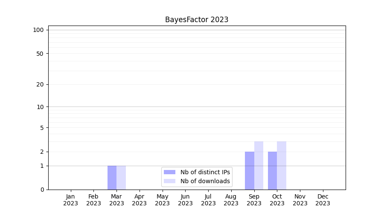This screenshot has height=213, width=384.
Task: Click the 'Nb of distinct IPs' legend color swatch
Action: click(169, 172)
